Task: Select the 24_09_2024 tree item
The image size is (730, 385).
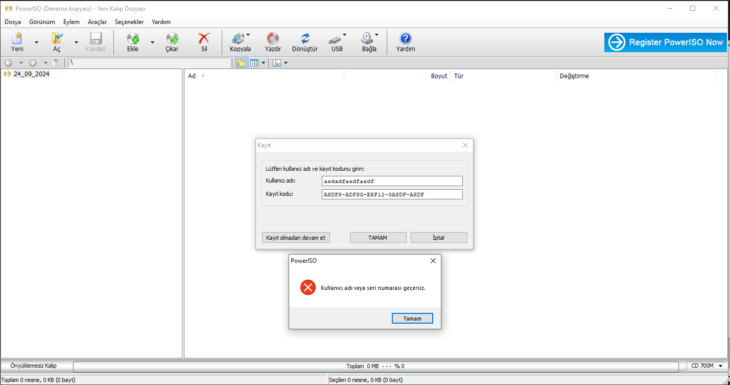Action: click(31, 74)
